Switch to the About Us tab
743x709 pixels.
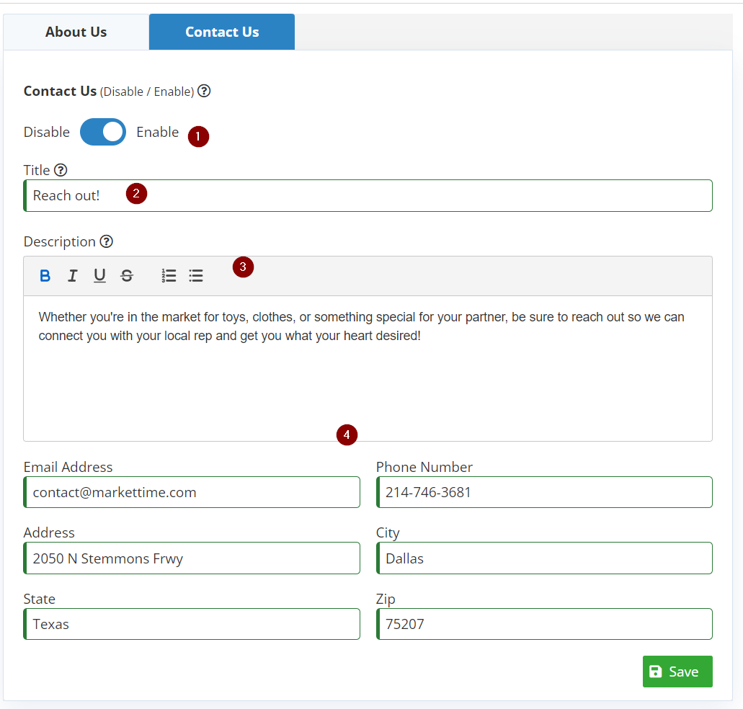click(x=76, y=32)
